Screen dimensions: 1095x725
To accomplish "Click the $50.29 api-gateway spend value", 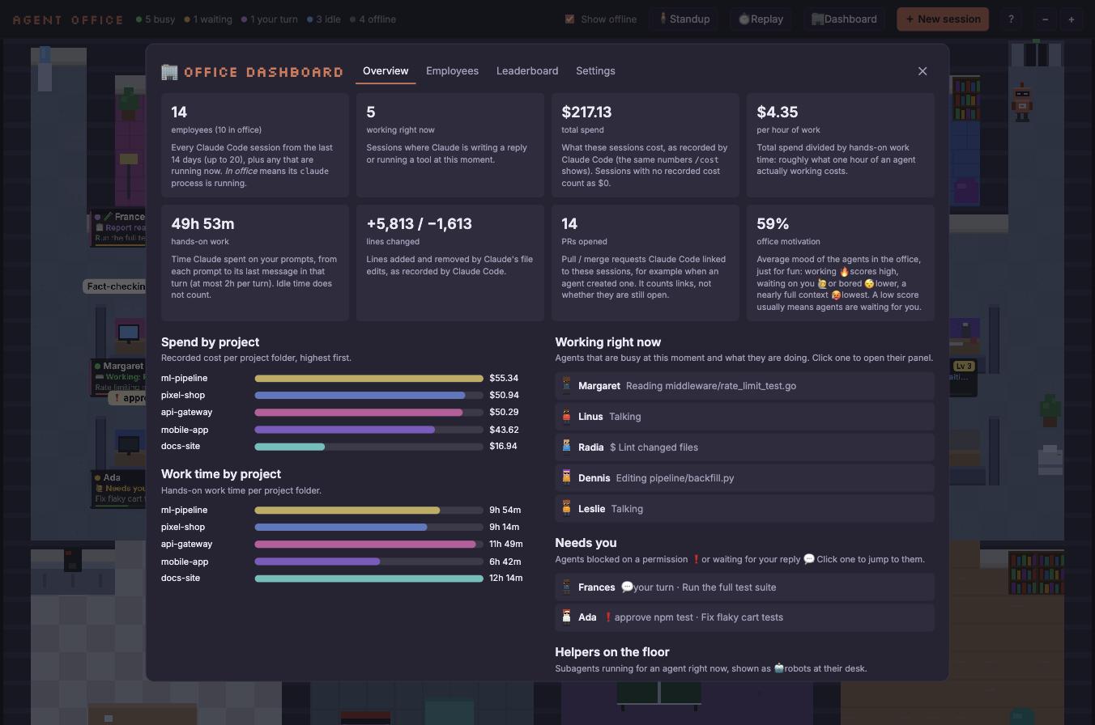I will [504, 413].
